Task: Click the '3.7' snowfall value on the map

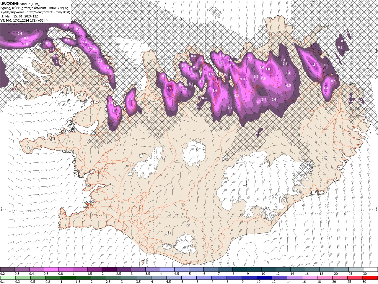Action: [250, 58]
